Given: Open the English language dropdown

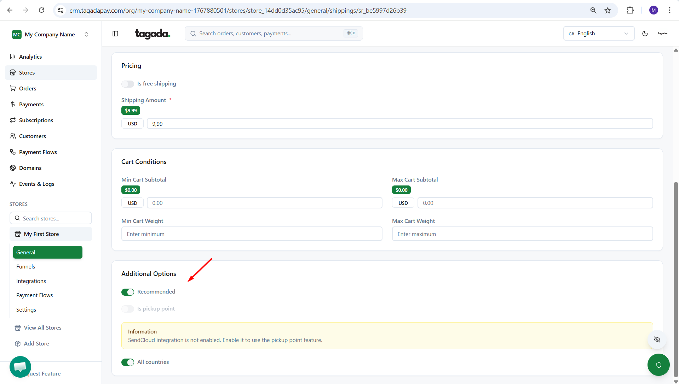Looking at the screenshot, I should (x=598, y=34).
